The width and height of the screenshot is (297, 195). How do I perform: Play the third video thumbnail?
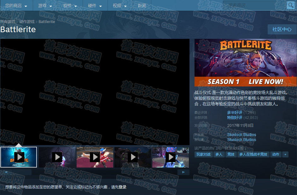(x=95, y=157)
